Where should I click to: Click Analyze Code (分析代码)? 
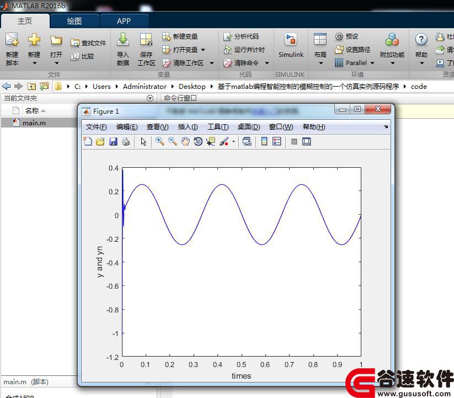pos(241,36)
